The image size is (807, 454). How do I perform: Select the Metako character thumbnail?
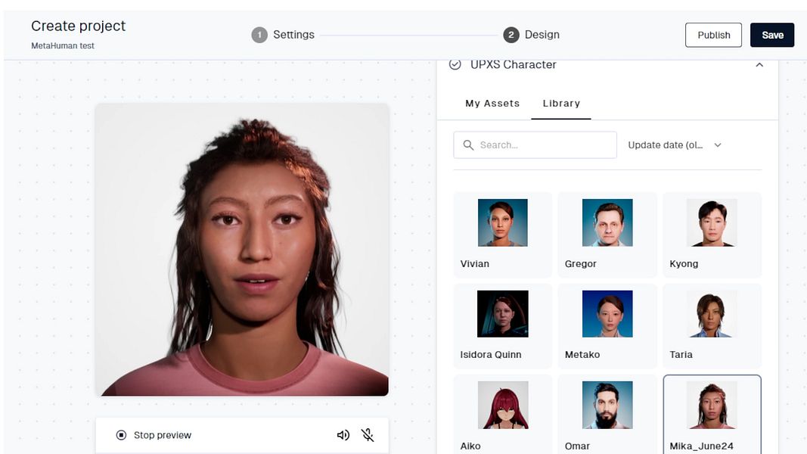pyautogui.click(x=607, y=314)
